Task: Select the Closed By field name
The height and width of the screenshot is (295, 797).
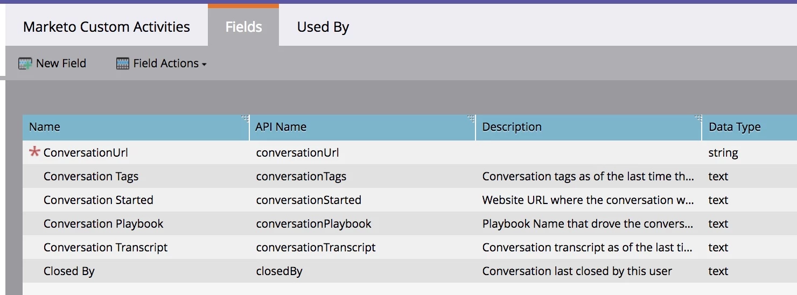Action: point(69,271)
